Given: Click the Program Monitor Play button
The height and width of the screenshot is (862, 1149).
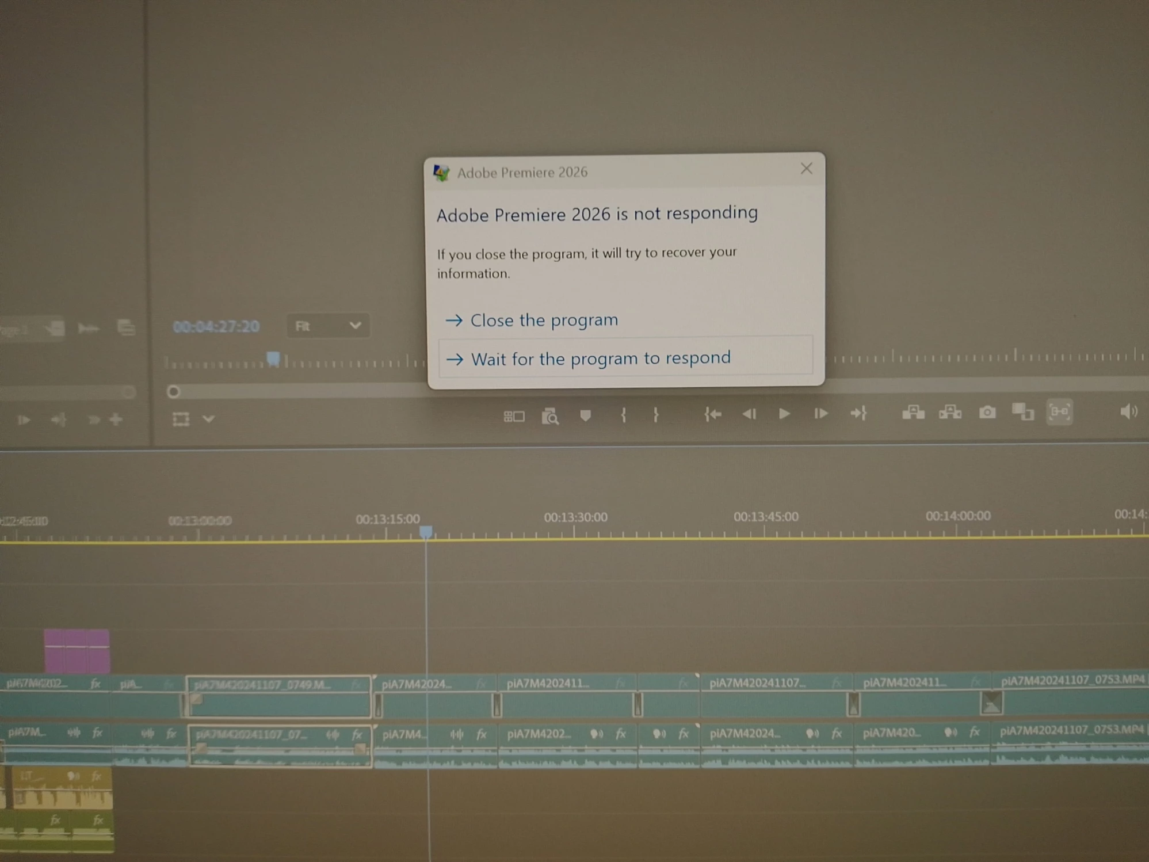Looking at the screenshot, I should click(784, 413).
